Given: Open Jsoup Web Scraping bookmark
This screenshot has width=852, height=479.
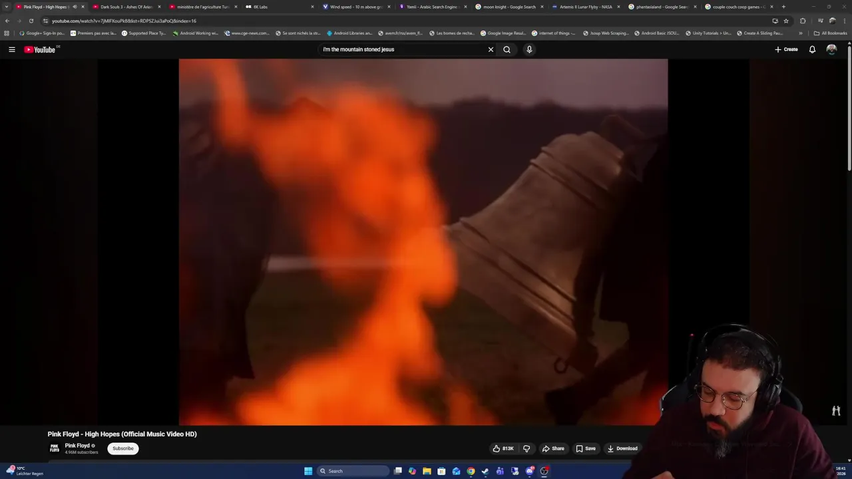Looking at the screenshot, I should [606, 33].
